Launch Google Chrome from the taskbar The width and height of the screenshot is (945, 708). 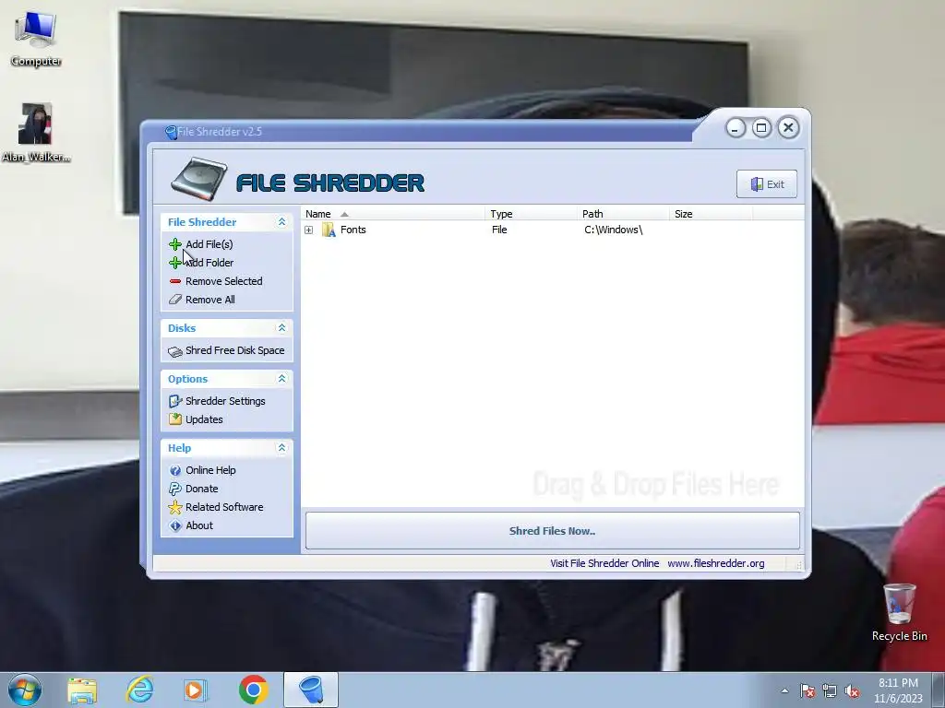coord(253,690)
